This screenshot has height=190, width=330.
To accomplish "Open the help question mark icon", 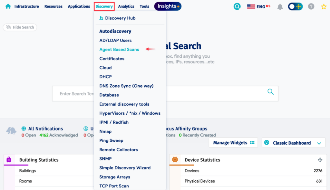I will [x=311, y=6].
